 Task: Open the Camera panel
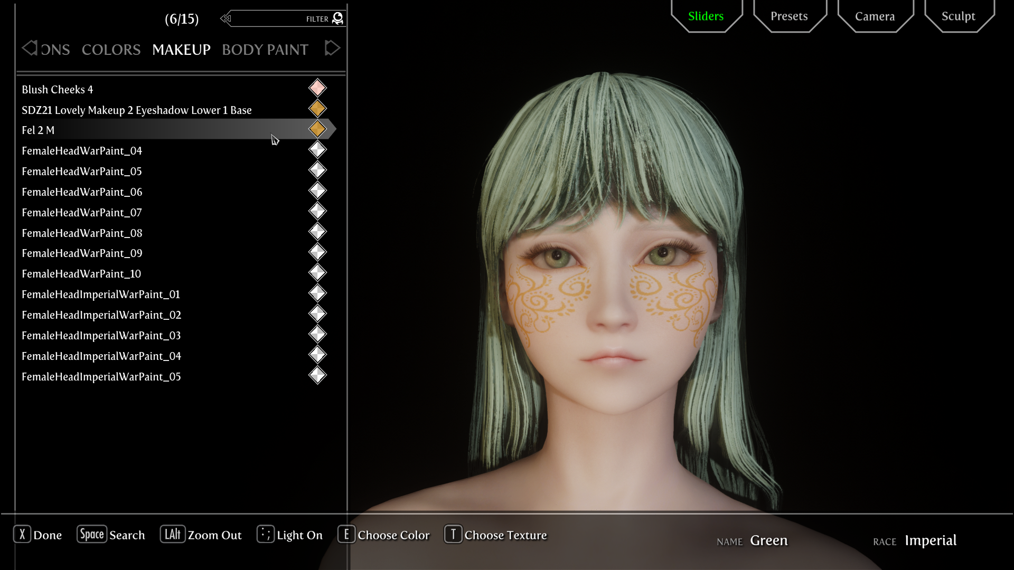point(875,16)
